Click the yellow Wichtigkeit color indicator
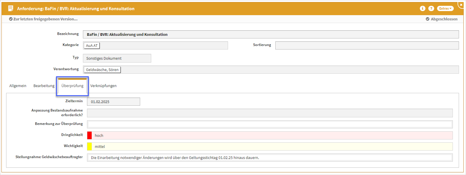This screenshot has width=466, height=175. (x=89, y=146)
